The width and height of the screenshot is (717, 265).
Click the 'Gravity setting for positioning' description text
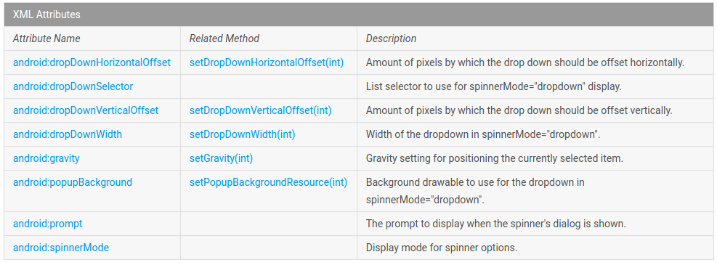494,158
